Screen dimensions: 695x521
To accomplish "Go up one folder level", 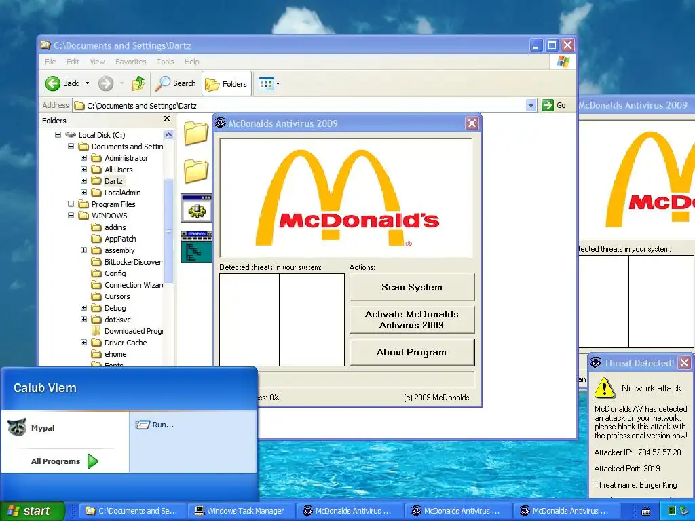I will click(x=138, y=83).
